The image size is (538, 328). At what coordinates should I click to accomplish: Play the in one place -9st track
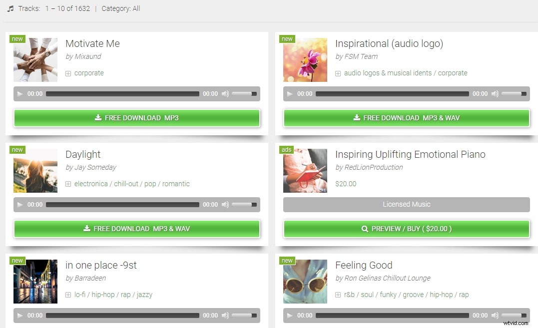click(x=20, y=316)
